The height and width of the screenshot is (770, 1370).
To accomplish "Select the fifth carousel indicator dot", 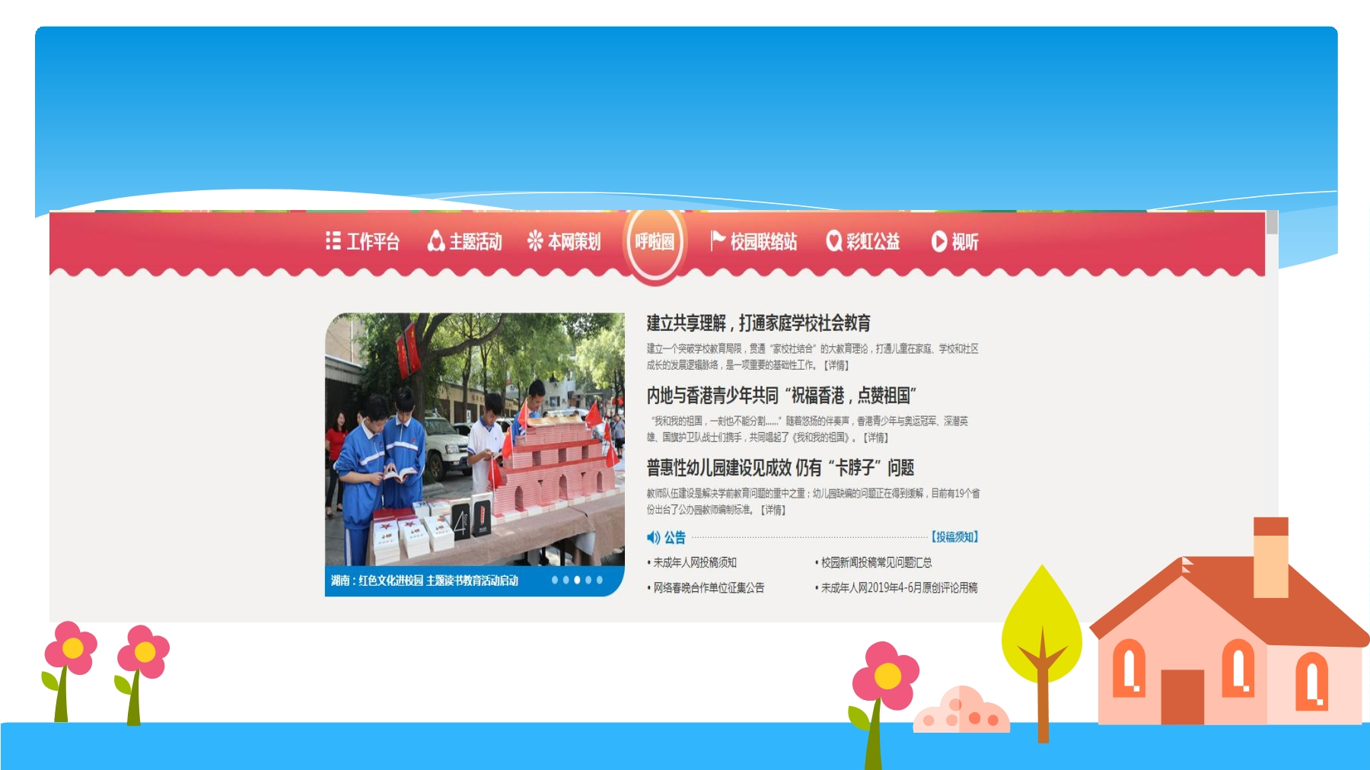I will tap(600, 580).
